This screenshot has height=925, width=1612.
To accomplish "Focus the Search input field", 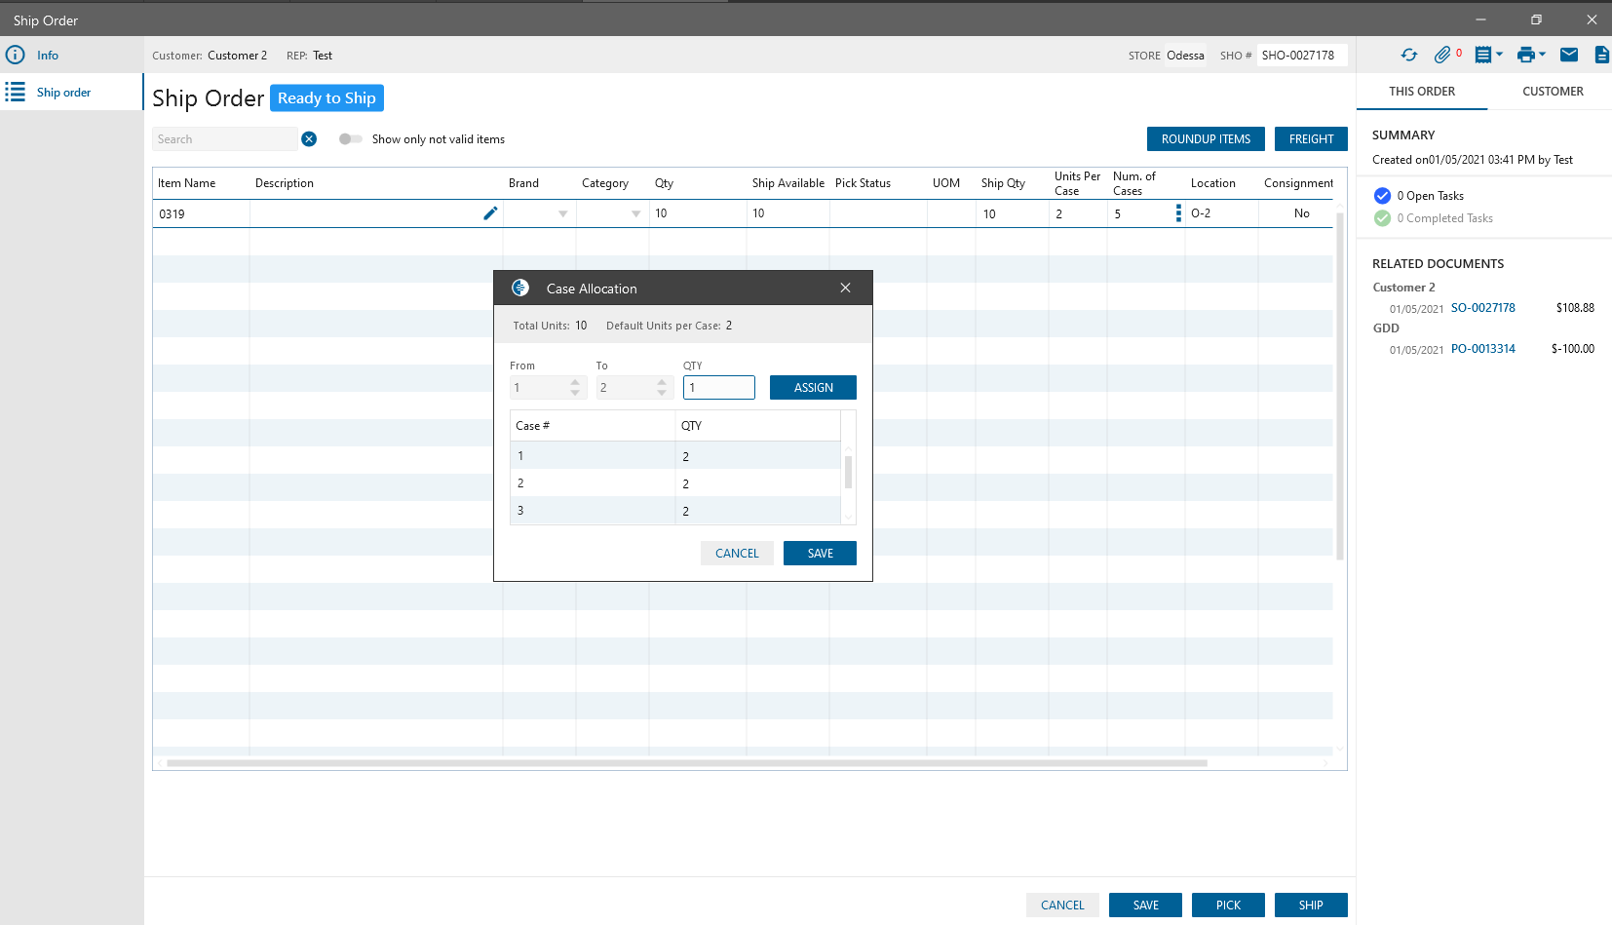I will point(224,139).
